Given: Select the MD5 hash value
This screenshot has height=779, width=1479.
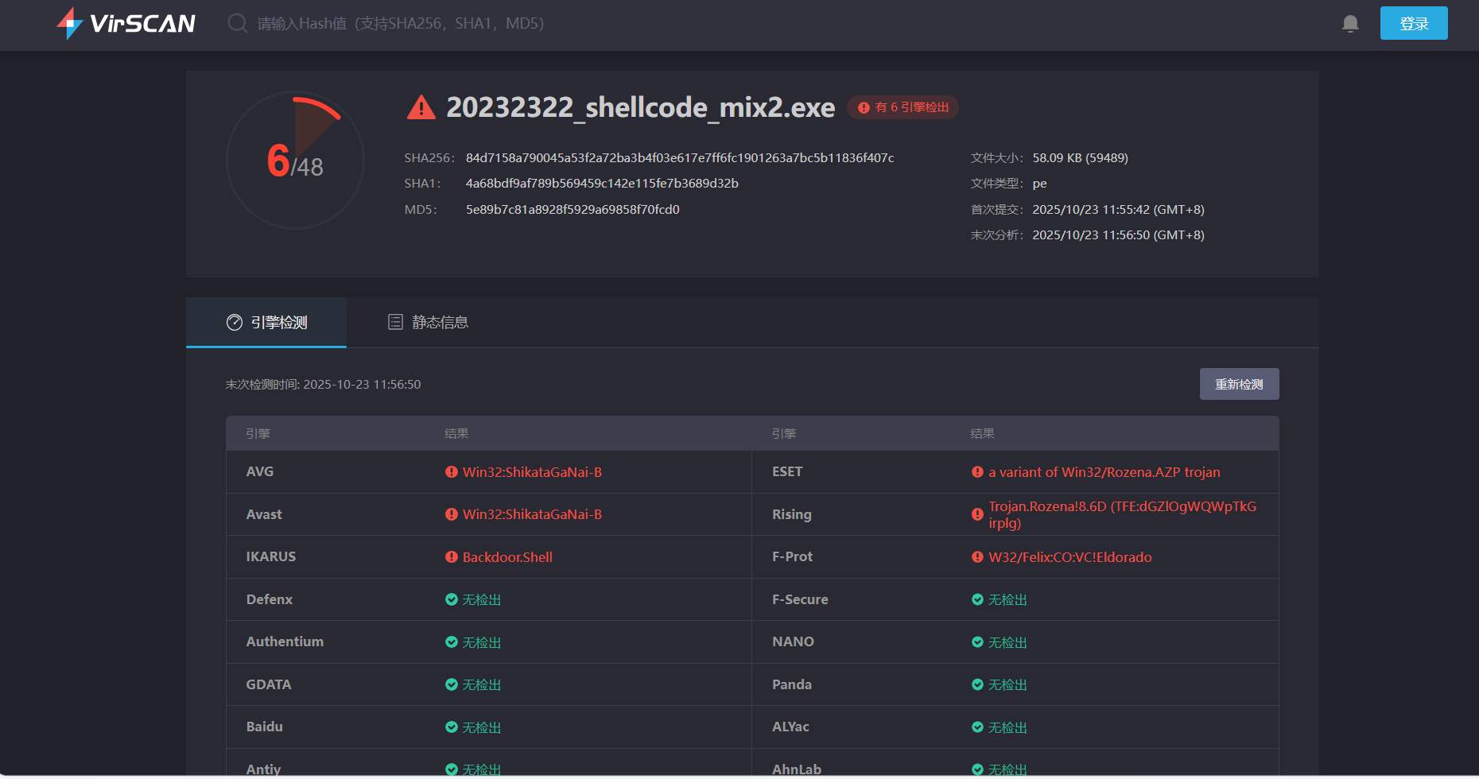Looking at the screenshot, I should click(573, 210).
